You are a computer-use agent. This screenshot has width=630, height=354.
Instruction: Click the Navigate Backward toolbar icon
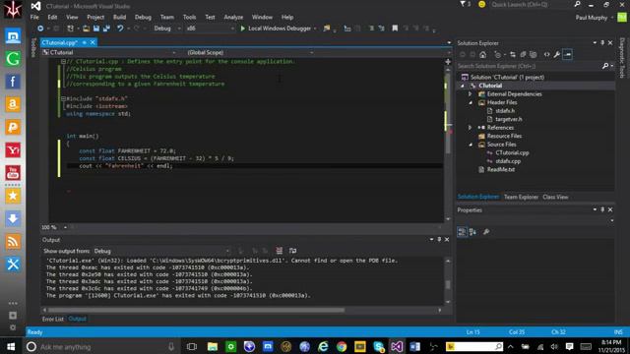point(40,29)
